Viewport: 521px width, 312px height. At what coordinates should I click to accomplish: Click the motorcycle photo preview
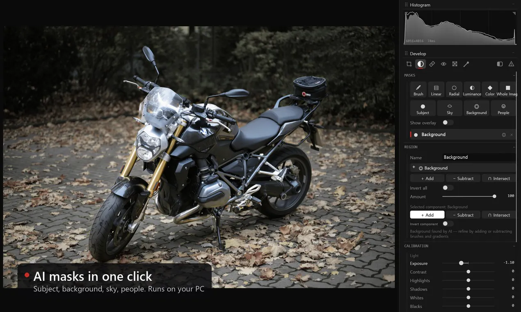point(199,157)
